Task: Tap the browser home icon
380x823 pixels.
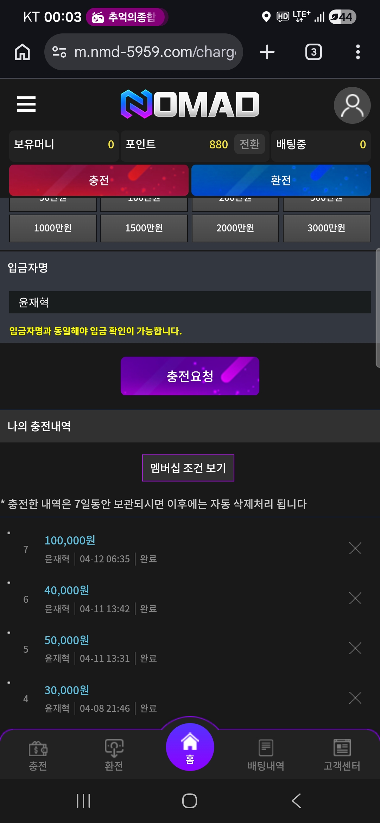Action: (22, 52)
